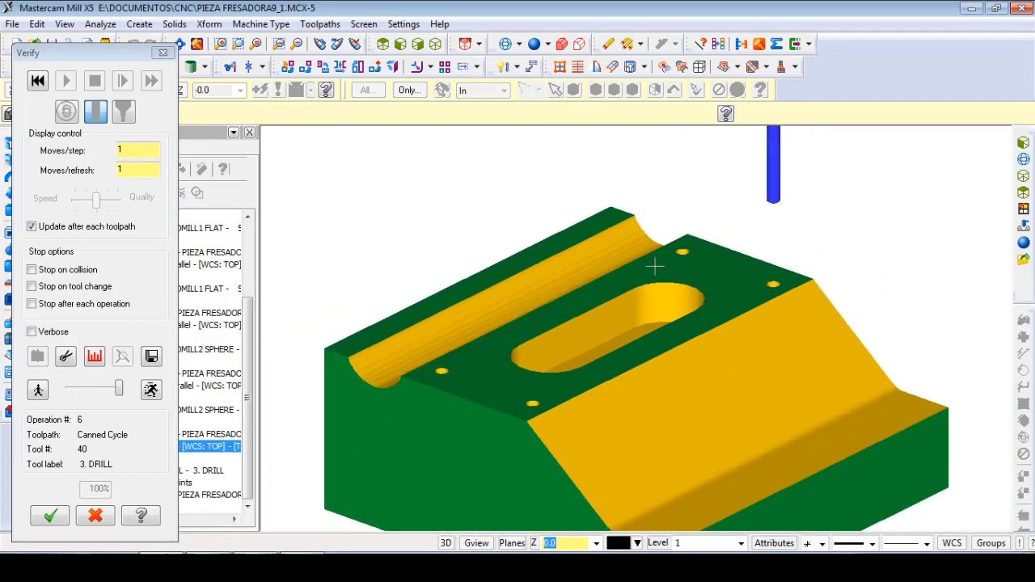Screen dimensions: 1035x582
Task: Adjust the Speed/Quality slider
Action: tap(96, 198)
